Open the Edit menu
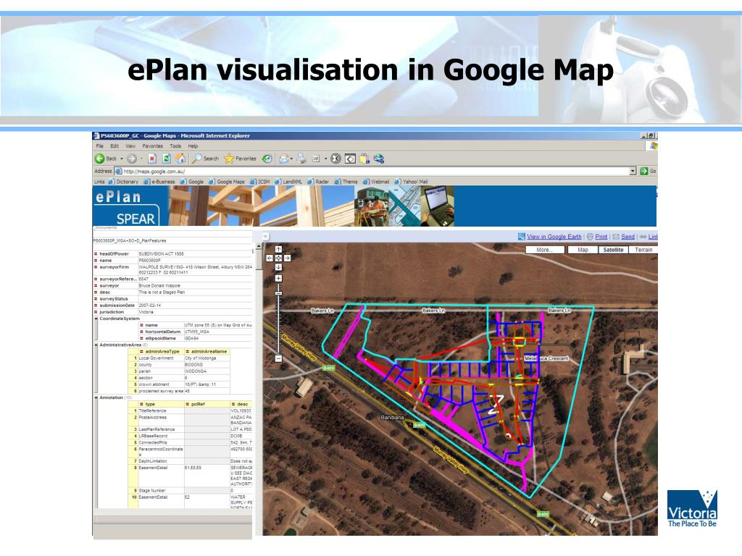 (x=114, y=146)
